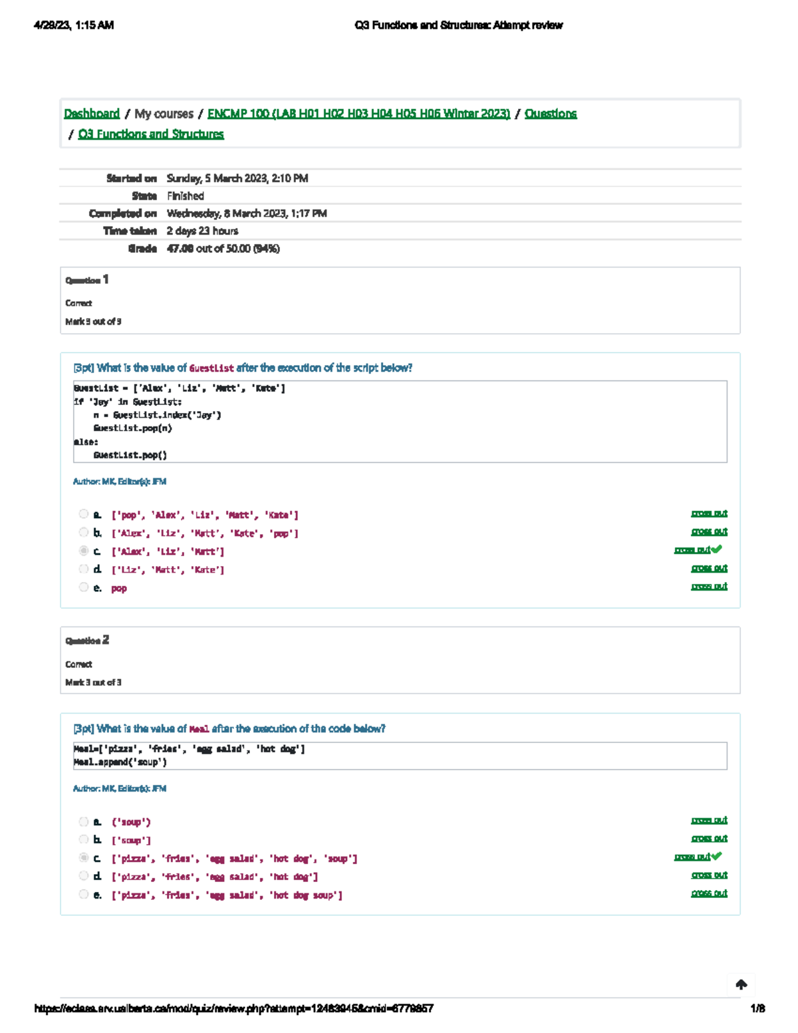
Task: Open the Dashboard breadcrumb link
Action: 92,114
